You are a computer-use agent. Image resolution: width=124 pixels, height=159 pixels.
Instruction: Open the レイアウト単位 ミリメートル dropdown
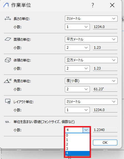[x=91, y=102]
